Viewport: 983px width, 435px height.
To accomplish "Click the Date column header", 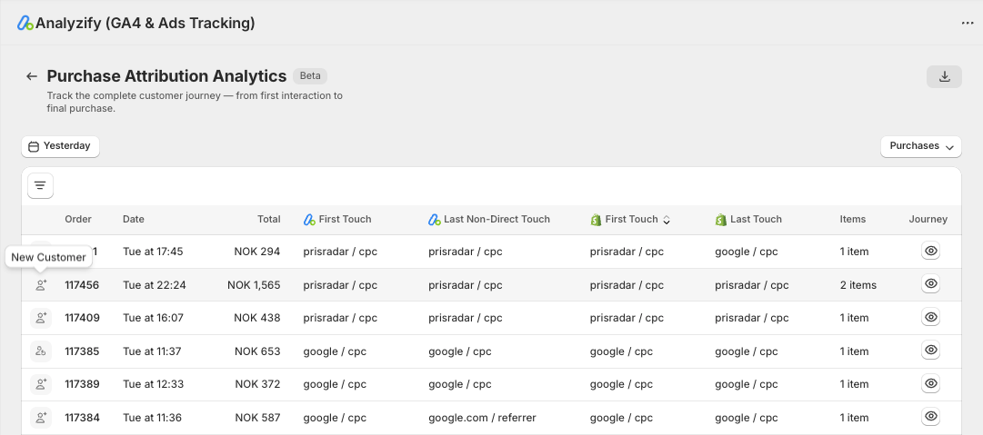I will pyautogui.click(x=134, y=219).
